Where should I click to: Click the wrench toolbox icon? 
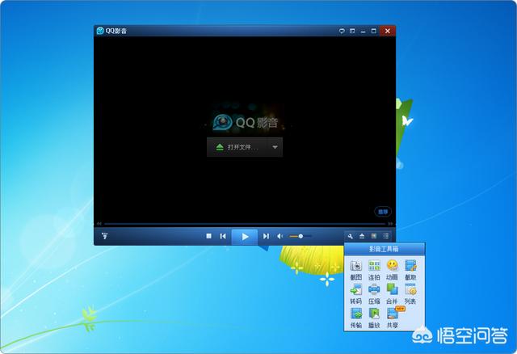tap(350, 236)
